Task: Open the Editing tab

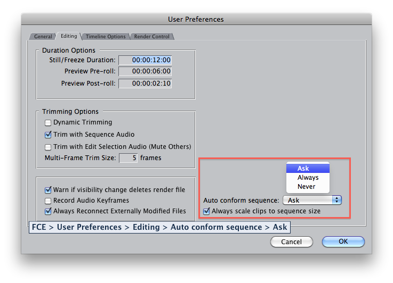Action: (69, 36)
